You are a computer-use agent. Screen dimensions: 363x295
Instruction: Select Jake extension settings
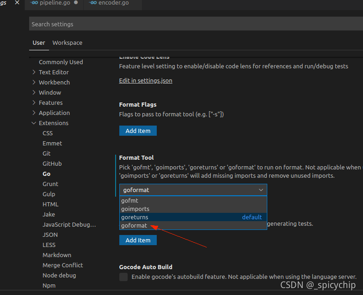(49, 215)
